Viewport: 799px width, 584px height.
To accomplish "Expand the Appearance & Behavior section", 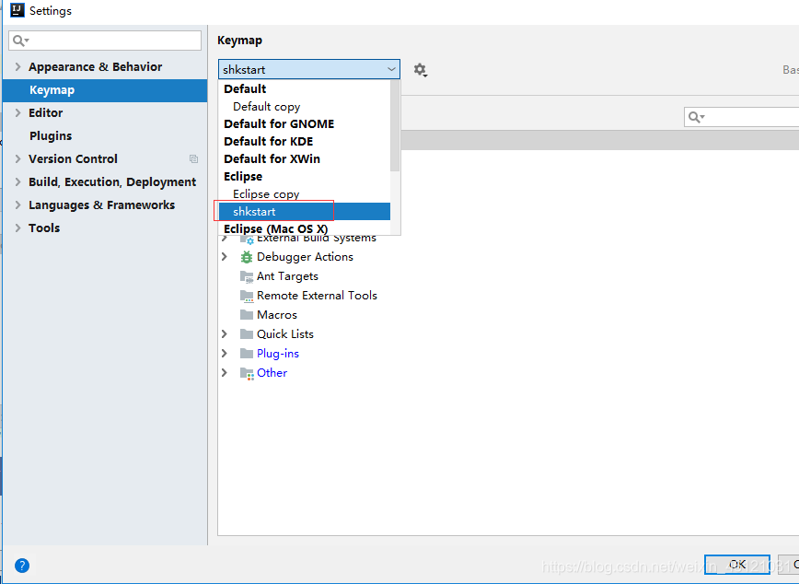I will point(17,67).
